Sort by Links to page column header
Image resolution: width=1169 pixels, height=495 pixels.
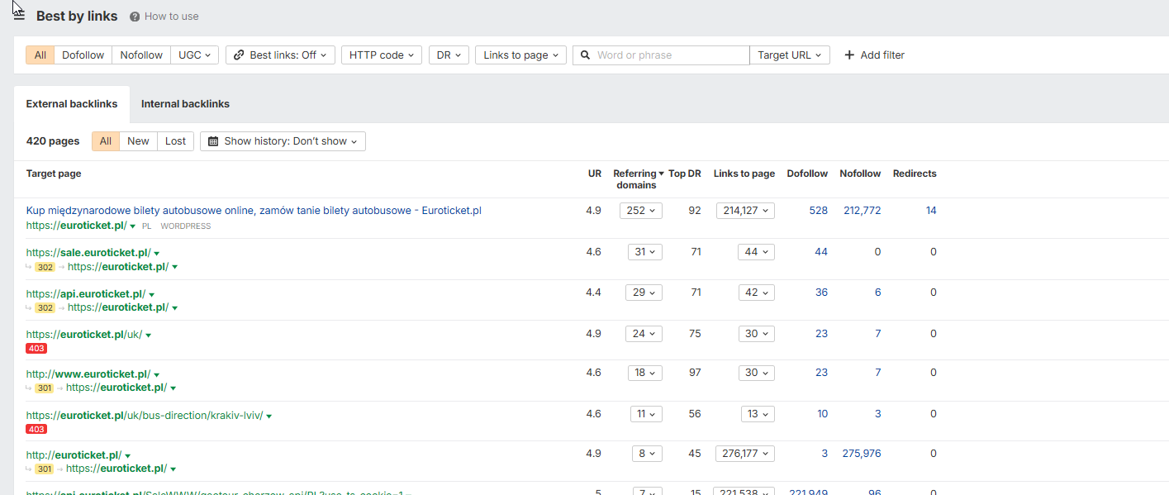[744, 174]
